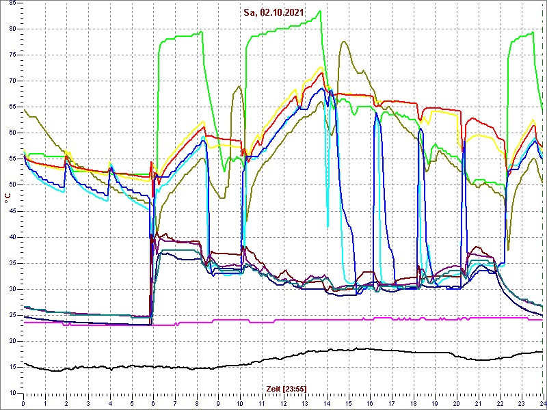Viewport: 547px width, 410px height.
Task: Click hour 24 on the time axis
Action: (x=542, y=403)
